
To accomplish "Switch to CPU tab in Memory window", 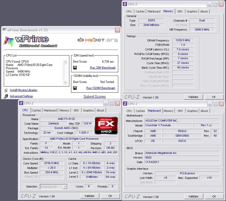I will (x=129, y=11).
